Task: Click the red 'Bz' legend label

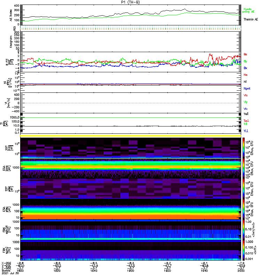Action: point(245,54)
